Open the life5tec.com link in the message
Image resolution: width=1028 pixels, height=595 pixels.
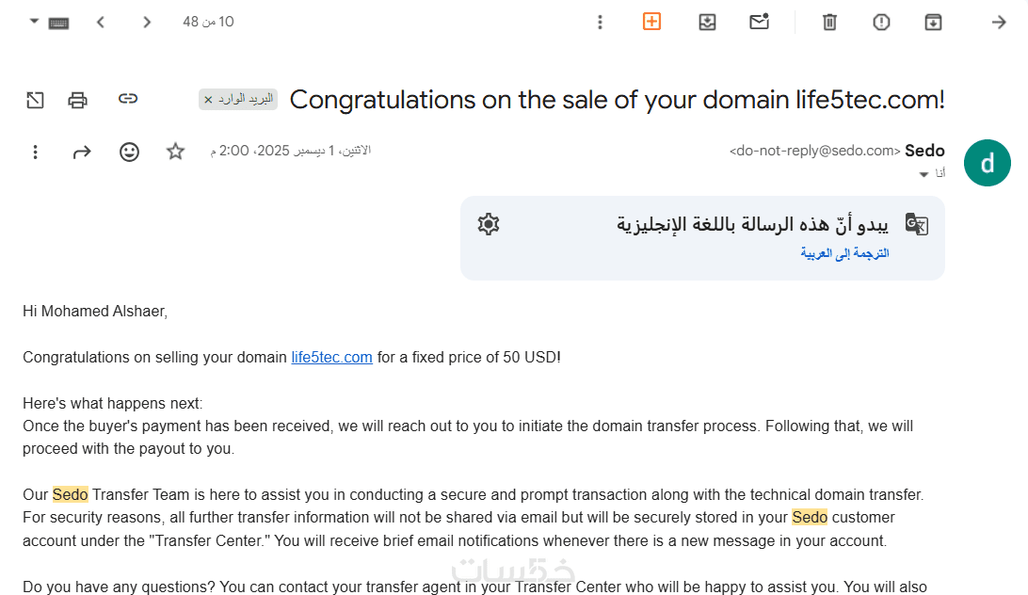[331, 358]
